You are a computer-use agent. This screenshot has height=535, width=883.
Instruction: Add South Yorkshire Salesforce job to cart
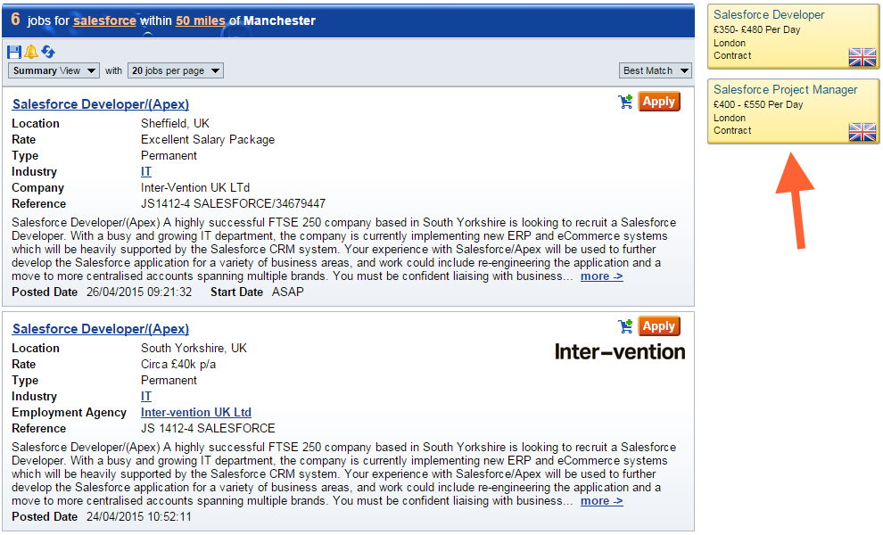coord(625,326)
